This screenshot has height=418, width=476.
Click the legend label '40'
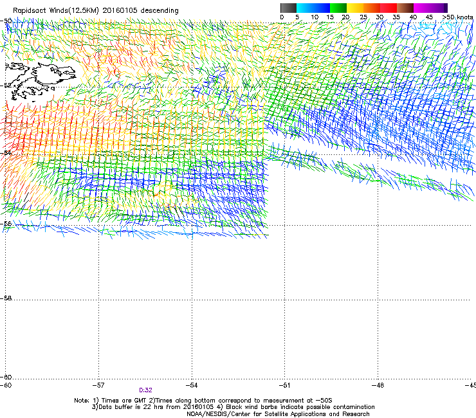[413, 17]
